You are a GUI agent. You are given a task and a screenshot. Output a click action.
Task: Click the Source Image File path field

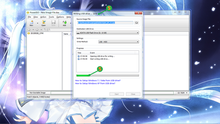coord(105,23)
